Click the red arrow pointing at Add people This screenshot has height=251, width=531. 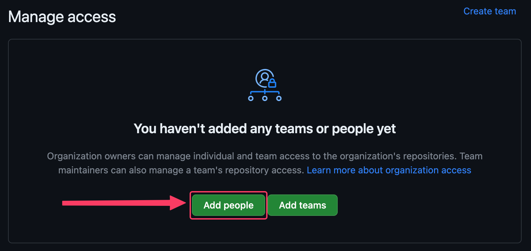tap(124, 202)
